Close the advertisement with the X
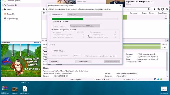 [40, 43]
